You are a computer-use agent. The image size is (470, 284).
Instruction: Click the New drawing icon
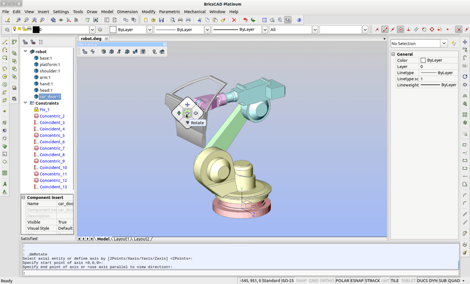(146, 20)
